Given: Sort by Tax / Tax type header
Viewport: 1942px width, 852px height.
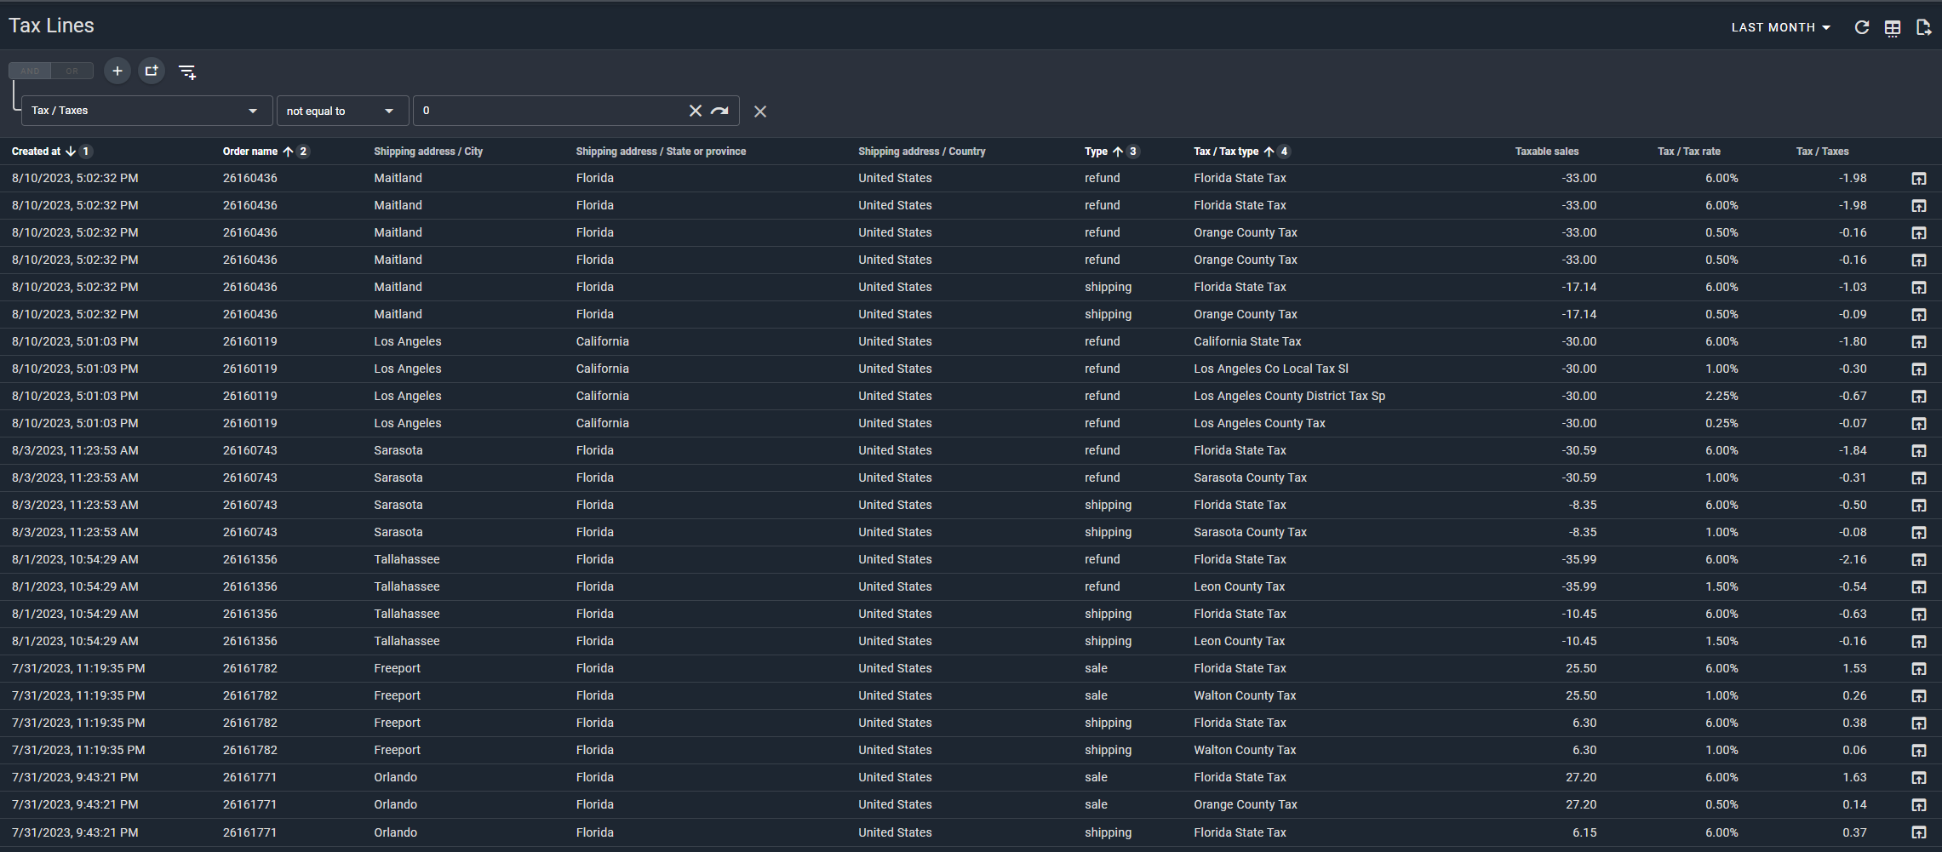Looking at the screenshot, I should (x=1225, y=152).
